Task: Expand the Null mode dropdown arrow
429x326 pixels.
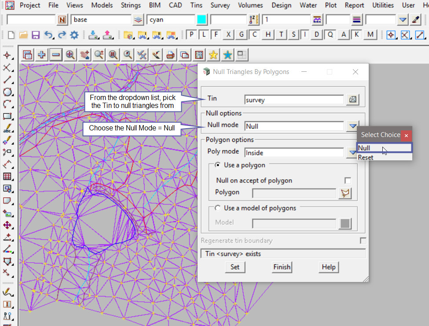Action: pos(352,126)
